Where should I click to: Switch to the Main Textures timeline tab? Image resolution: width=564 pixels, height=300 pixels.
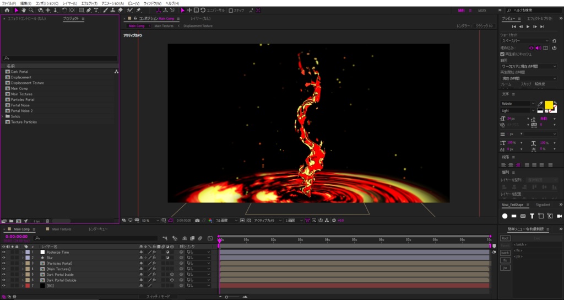pos(61,229)
